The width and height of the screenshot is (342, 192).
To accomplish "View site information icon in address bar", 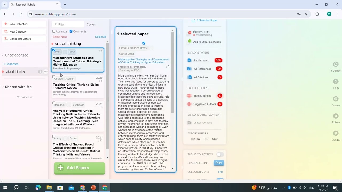I will (30, 14).
